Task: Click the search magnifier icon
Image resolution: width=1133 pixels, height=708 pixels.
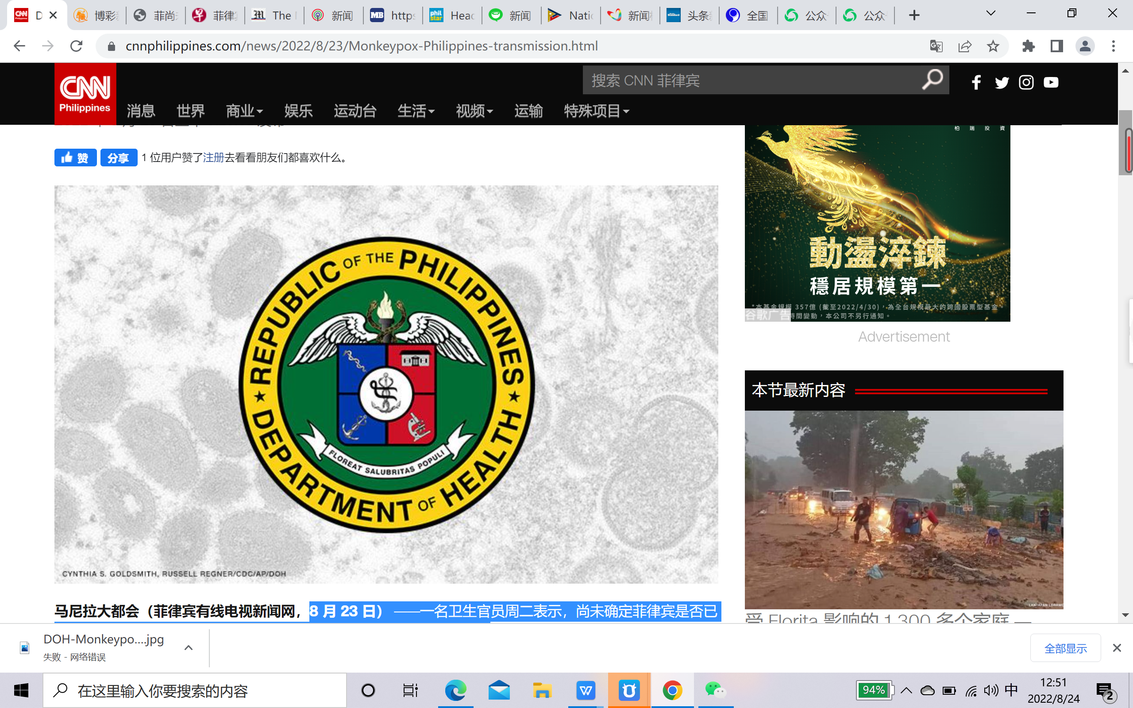Action: click(932, 80)
